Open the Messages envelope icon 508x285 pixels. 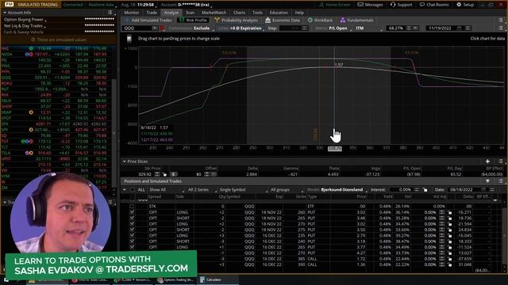pyautogui.click(x=360, y=5)
